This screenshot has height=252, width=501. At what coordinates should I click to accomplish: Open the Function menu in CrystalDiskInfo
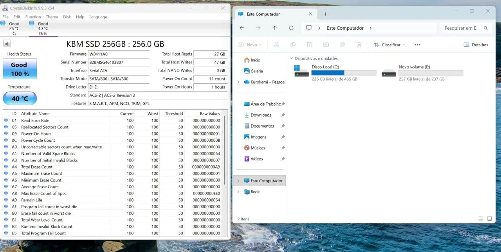(33, 17)
